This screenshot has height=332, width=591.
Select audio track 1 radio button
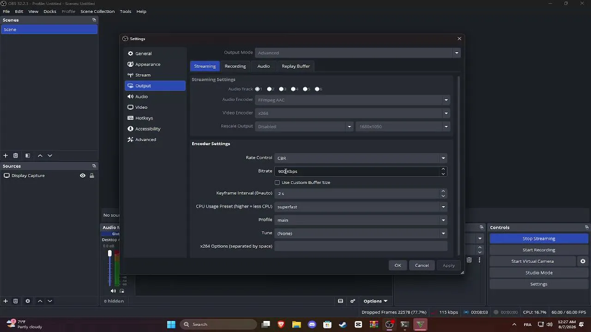click(258, 89)
